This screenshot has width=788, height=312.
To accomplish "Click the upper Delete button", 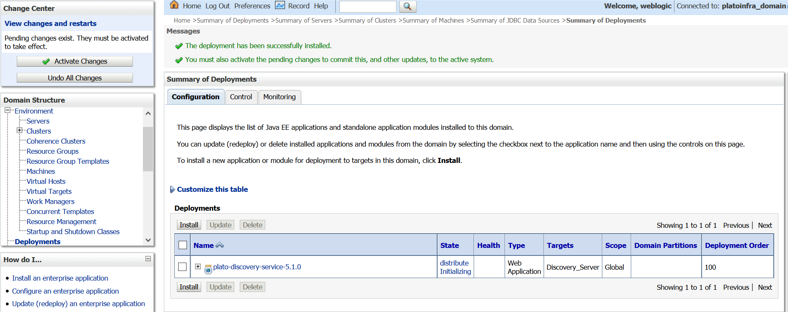I will point(253,225).
